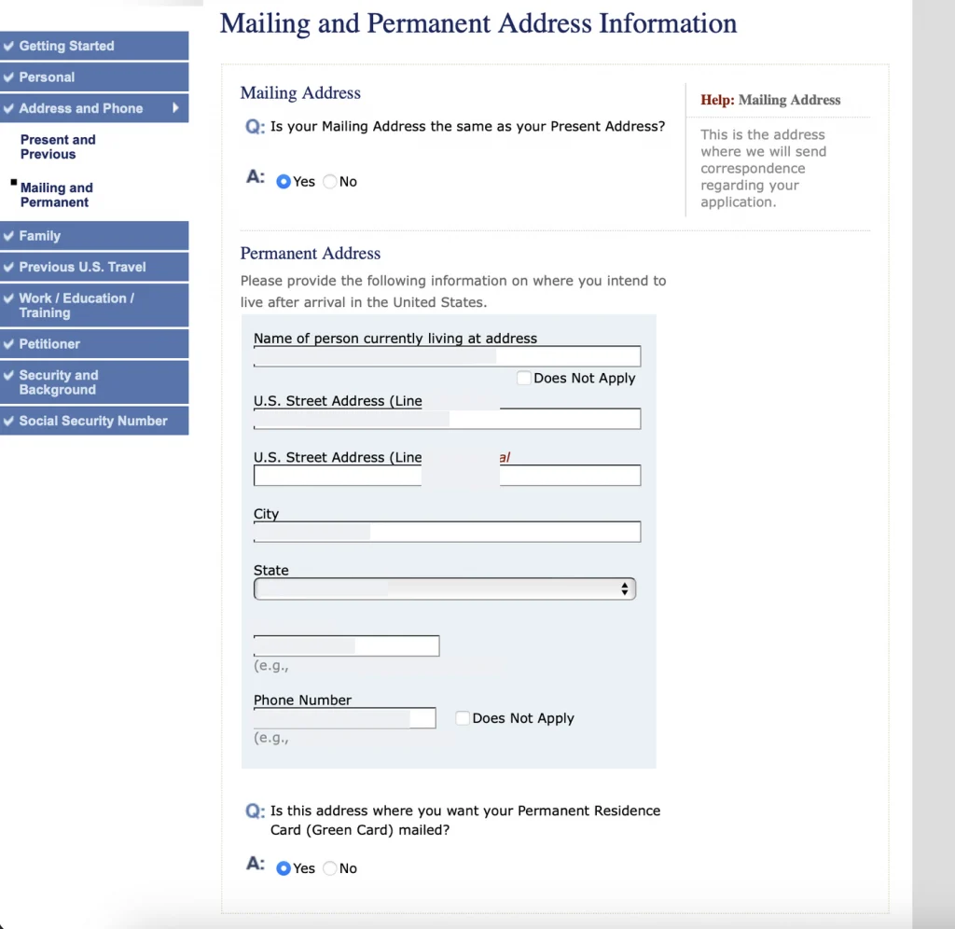
Task: Click the checkmark icon beside Personal
Action: pyautogui.click(x=8, y=77)
